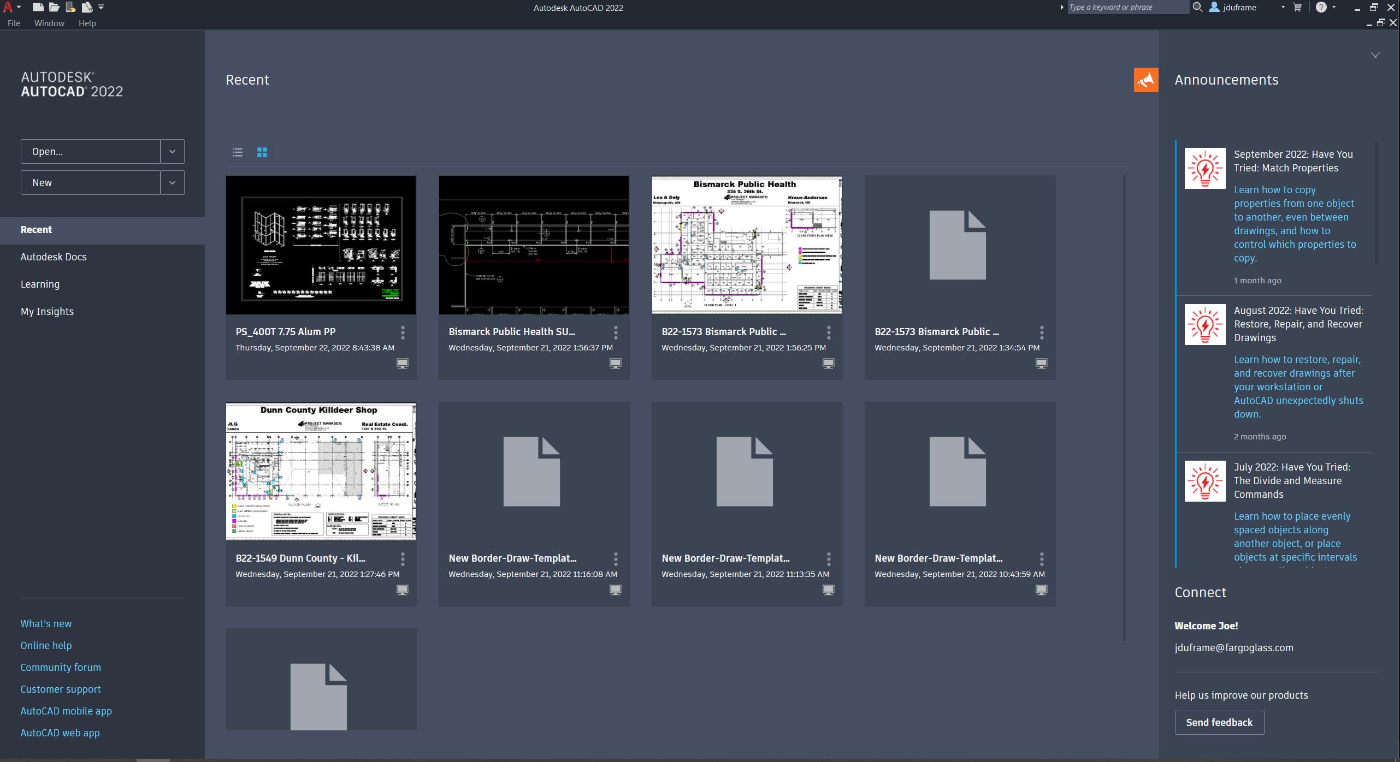Select Learning in the sidebar

coord(40,284)
